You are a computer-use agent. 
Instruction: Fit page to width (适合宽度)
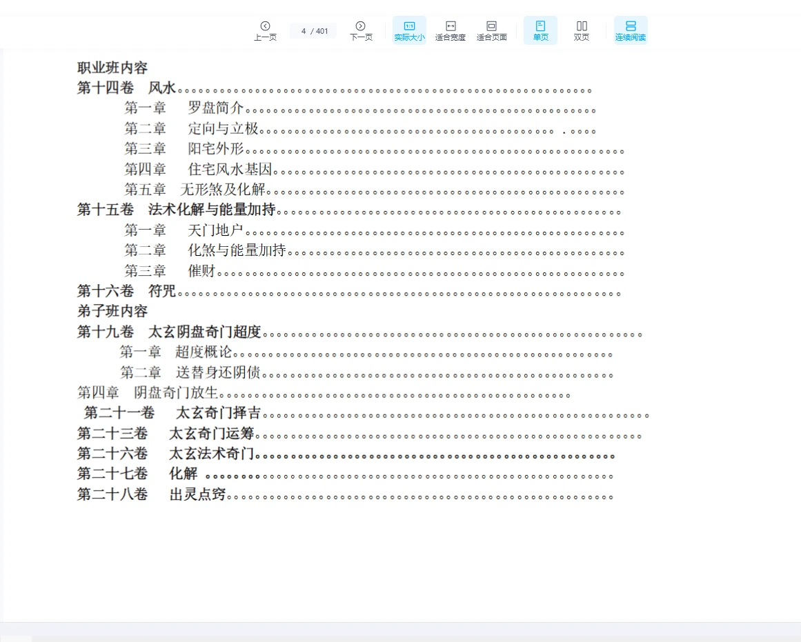(450, 30)
